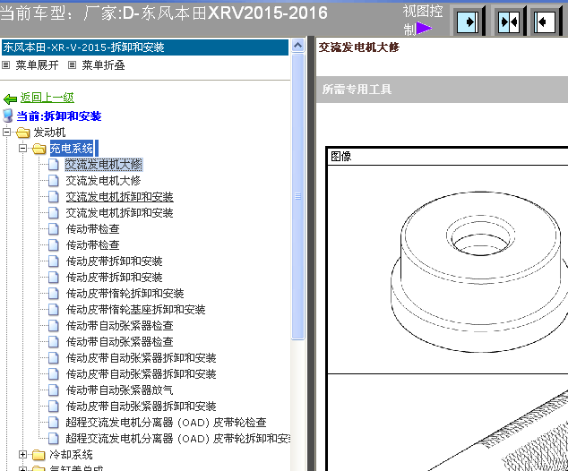This screenshot has width=568, height=471.
Task: Open the second 交流发电机拆卸和安装 entry
Action: (119, 213)
